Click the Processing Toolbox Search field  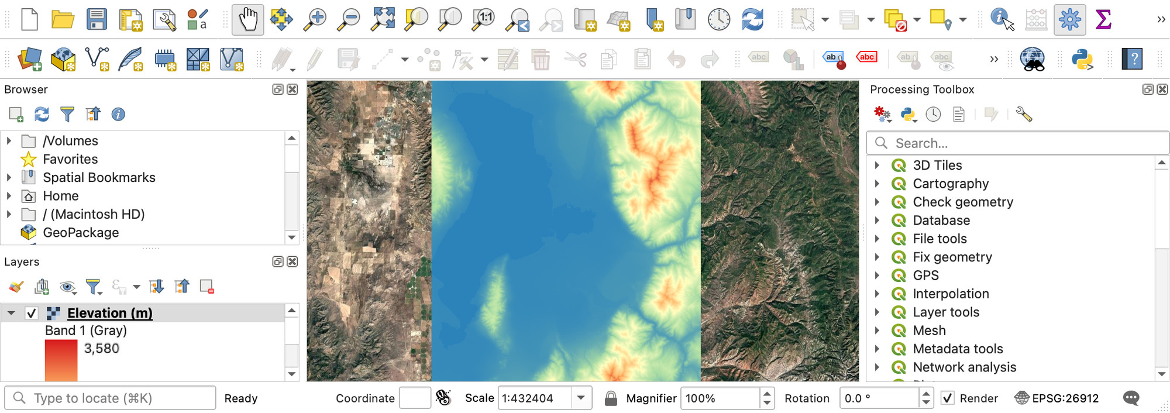click(x=1017, y=143)
